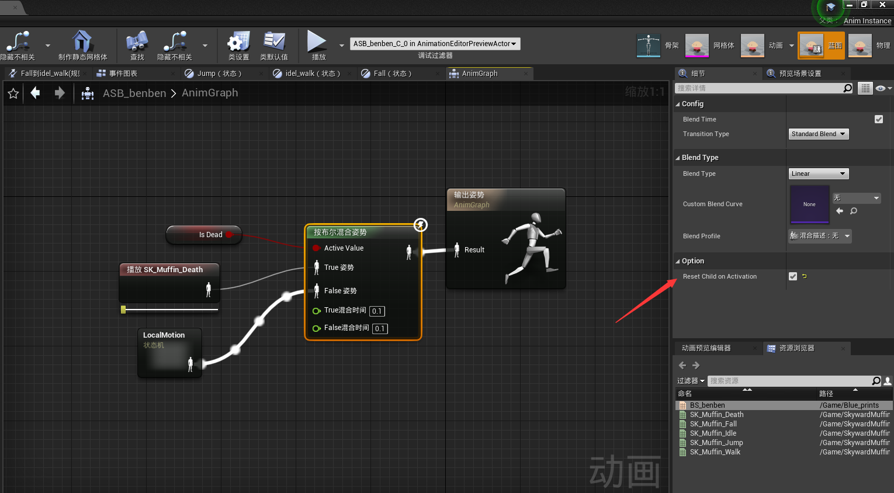This screenshot has width=894, height=493.
Task: Open 类默认值 class defaults
Action: click(x=273, y=41)
